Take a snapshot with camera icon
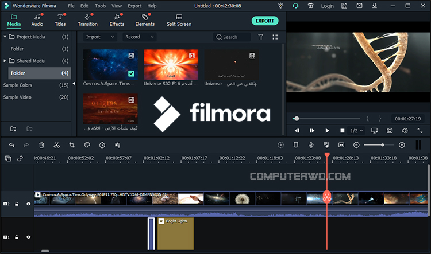 pos(390,131)
